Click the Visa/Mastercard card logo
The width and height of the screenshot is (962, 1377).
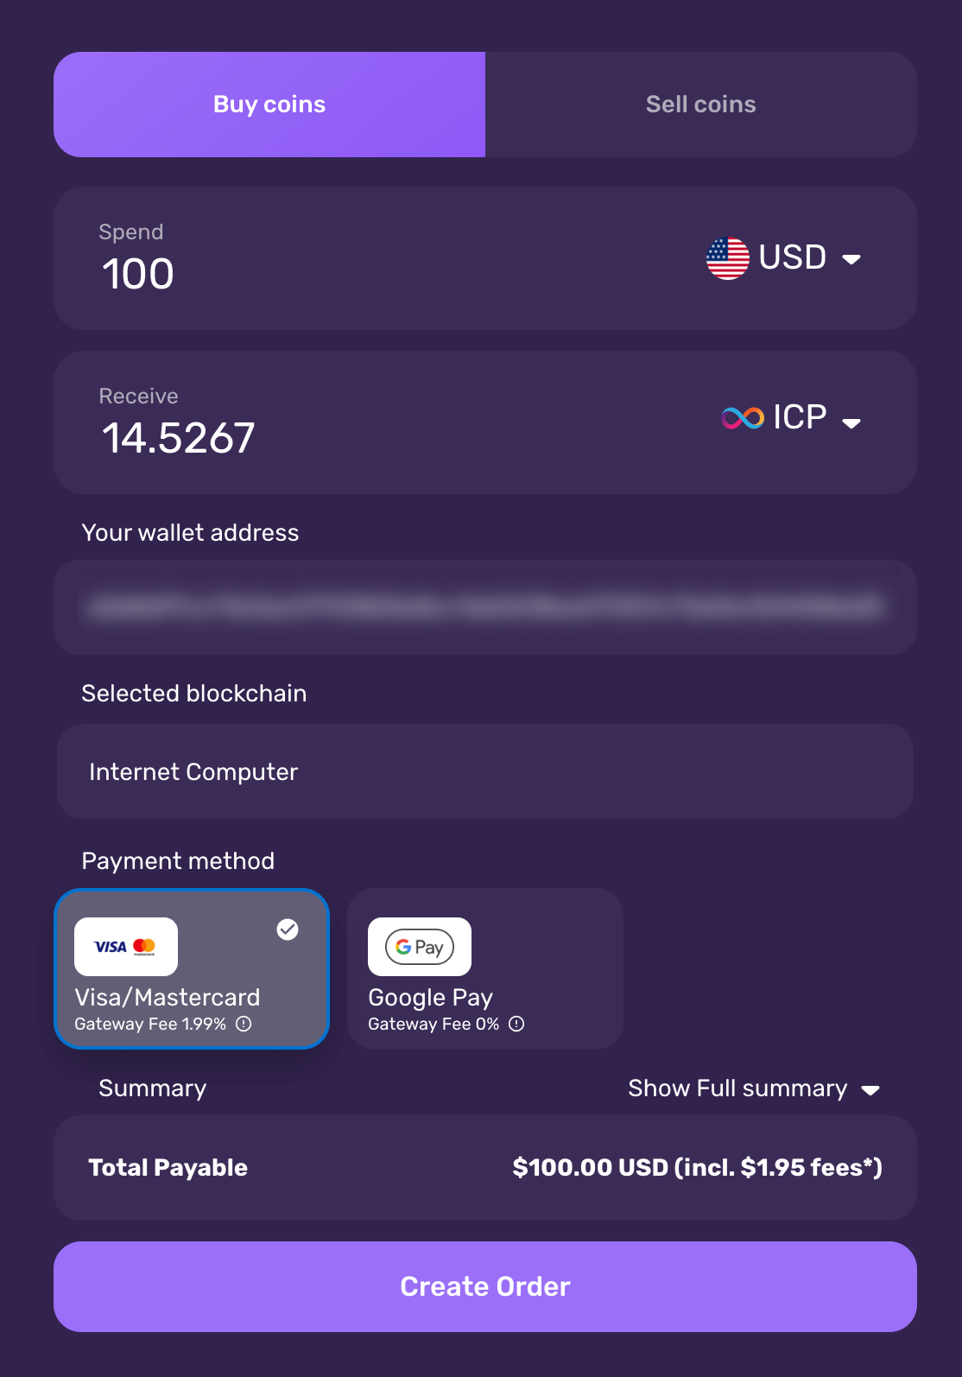click(126, 947)
